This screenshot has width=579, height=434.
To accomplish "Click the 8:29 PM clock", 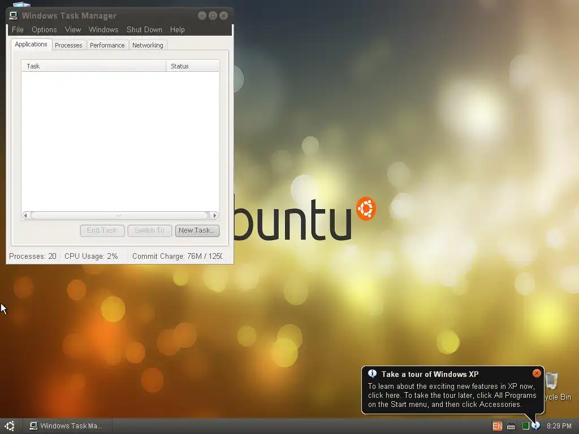I will [x=559, y=426].
